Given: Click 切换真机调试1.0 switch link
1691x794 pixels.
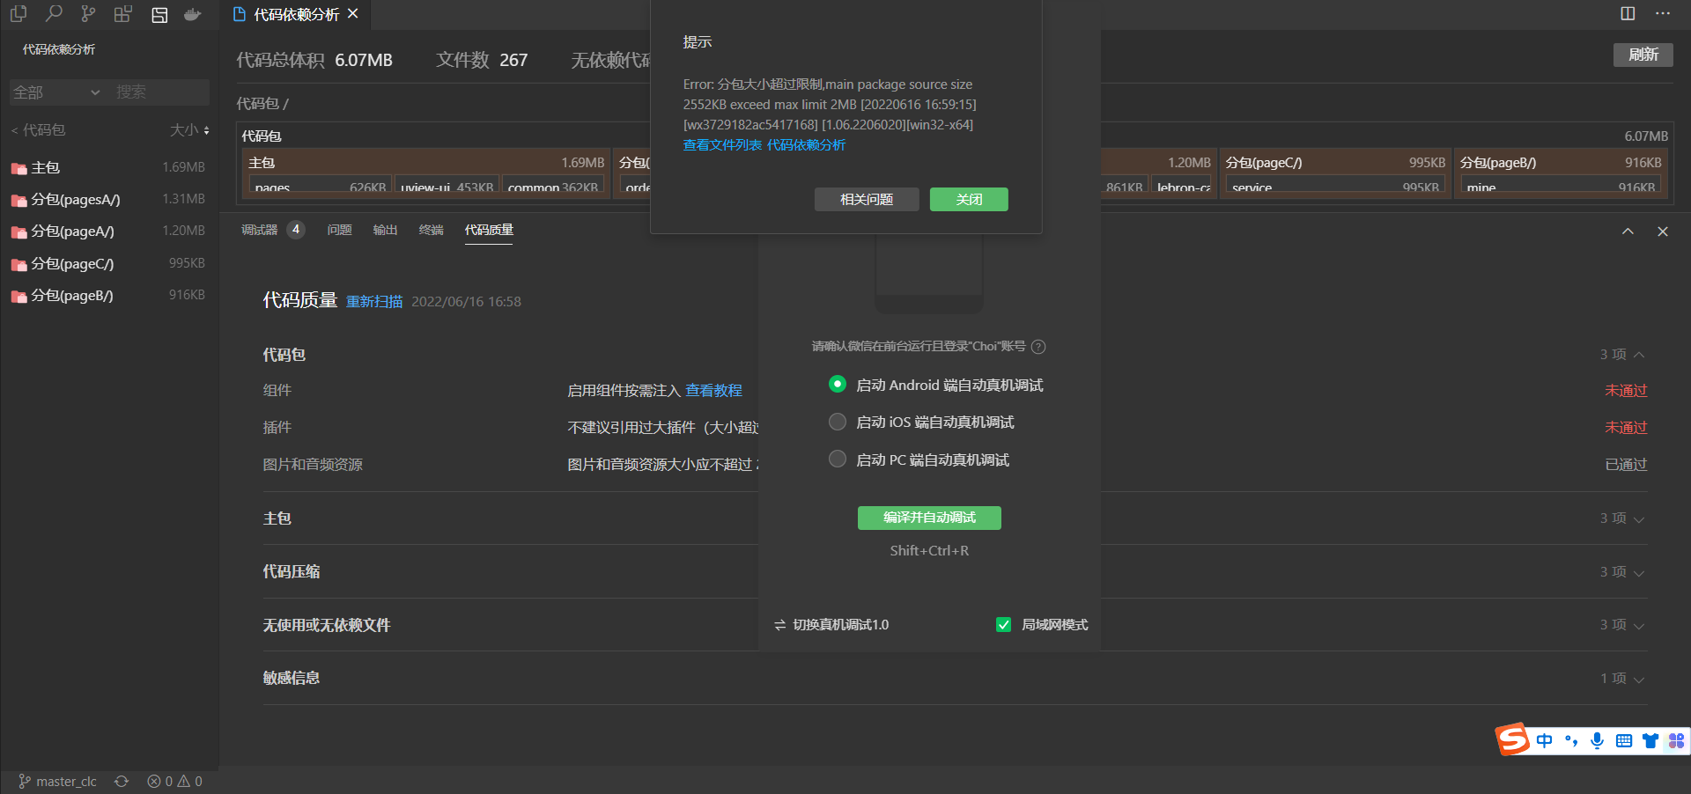Looking at the screenshot, I should click(x=840, y=625).
